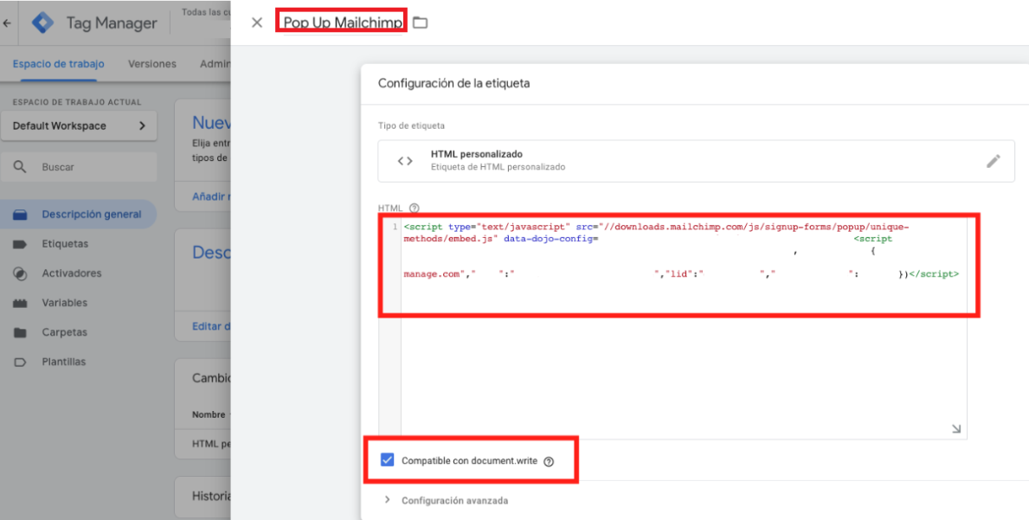Click the ESPACIO DE TRABAJO ACTUAL label

tap(77, 102)
